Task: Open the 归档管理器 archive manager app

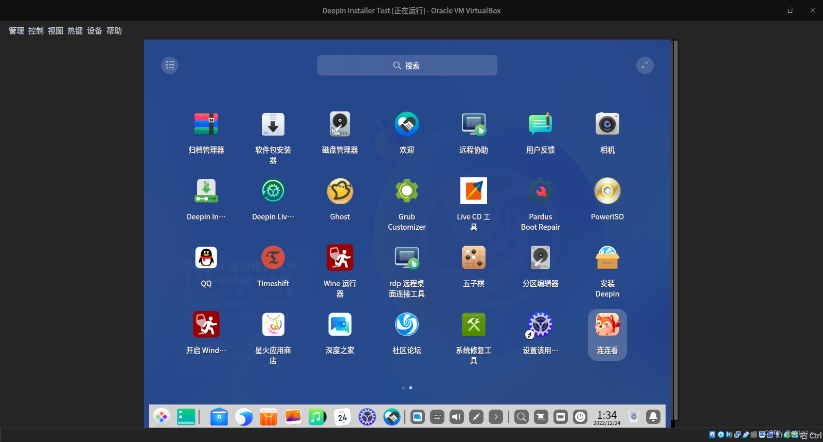Action: click(206, 124)
